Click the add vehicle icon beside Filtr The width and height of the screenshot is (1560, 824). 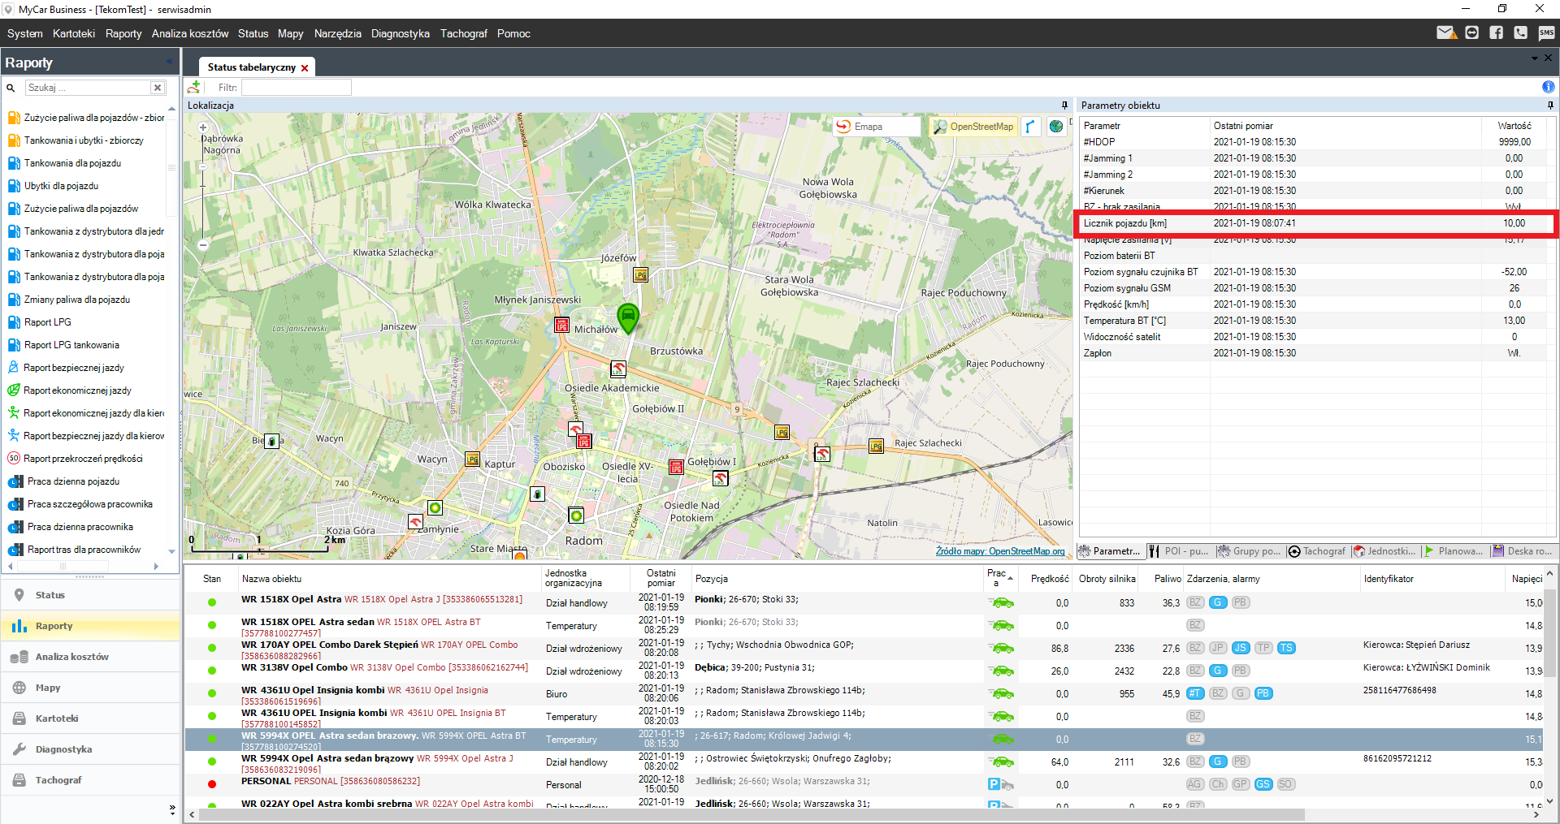[x=194, y=87]
